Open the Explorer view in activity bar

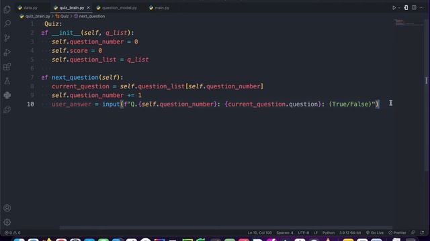click(x=7, y=9)
